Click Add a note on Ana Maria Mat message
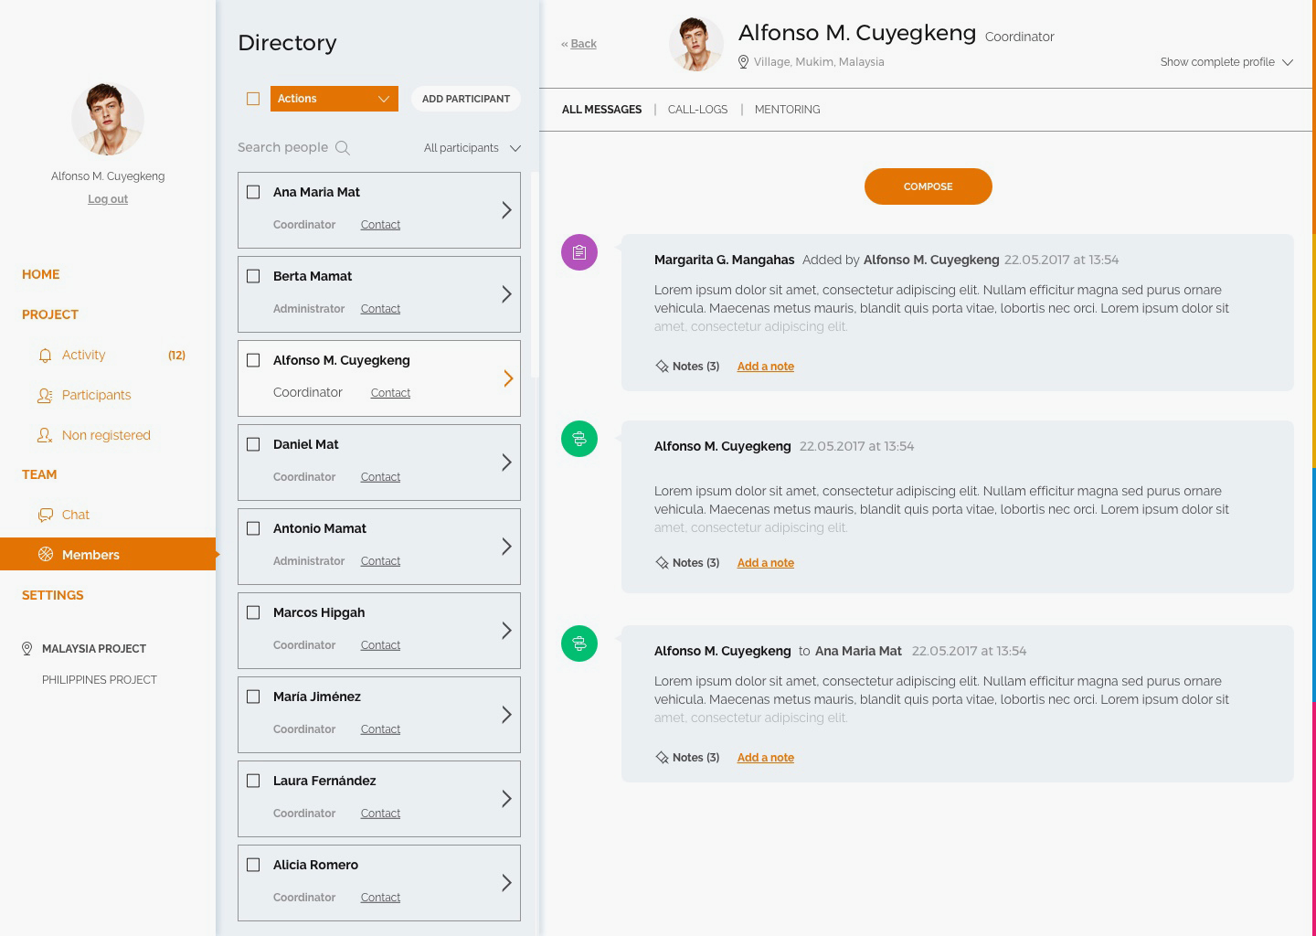This screenshot has height=936, width=1316. pos(766,758)
